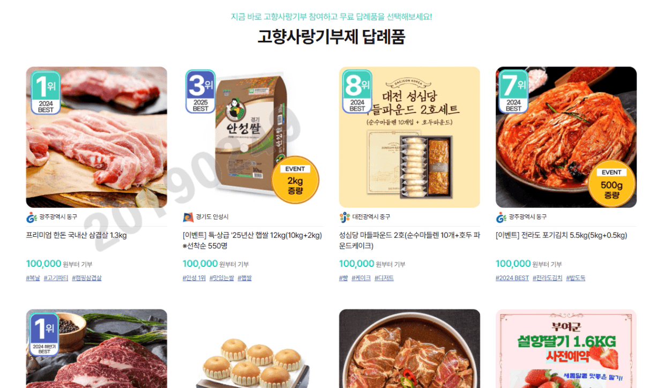This screenshot has height=388, width=650.
Task: Open the 부여군 설향딸기 1.6KG 사전예약 image
Action: [566, 348]
